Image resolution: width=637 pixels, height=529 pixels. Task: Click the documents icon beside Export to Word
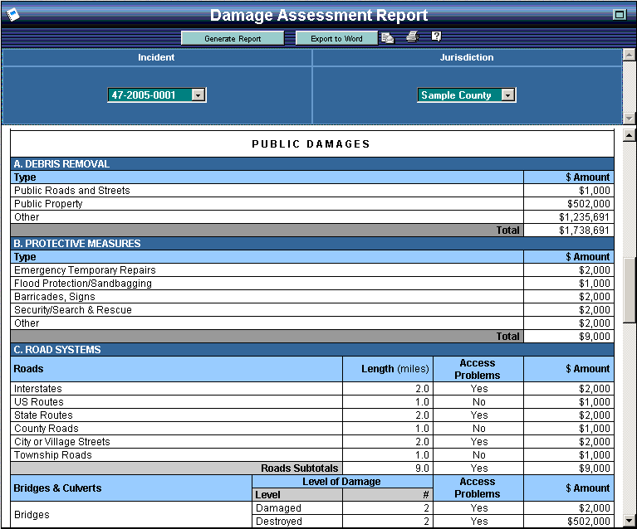387,38
